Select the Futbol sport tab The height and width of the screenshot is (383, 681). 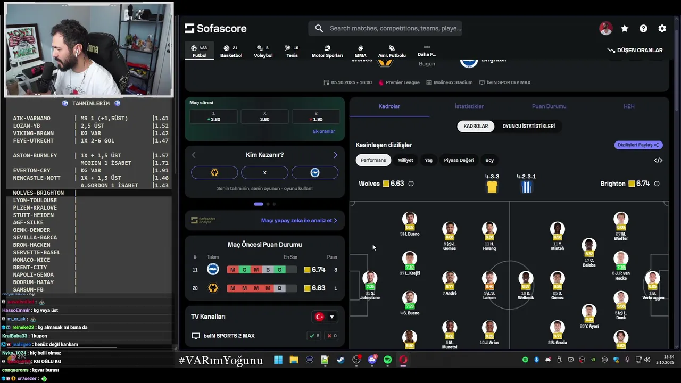point(200,51)
